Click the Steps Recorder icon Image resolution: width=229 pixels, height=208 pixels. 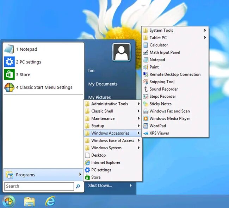pos(146,96)
